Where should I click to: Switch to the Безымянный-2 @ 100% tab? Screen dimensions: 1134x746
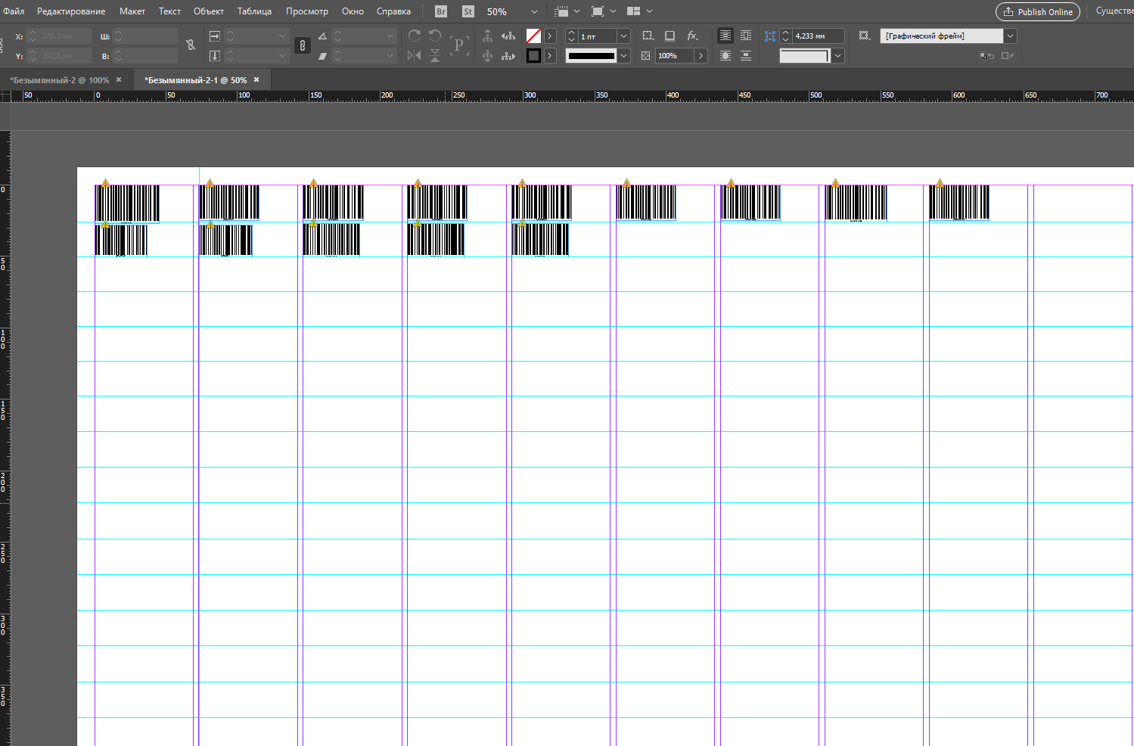click(60, 79)
